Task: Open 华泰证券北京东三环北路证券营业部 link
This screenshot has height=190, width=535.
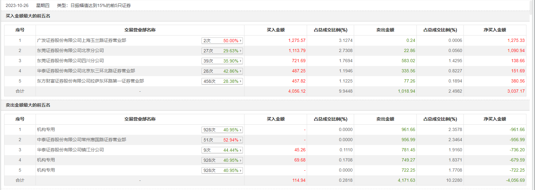Action: [86, 71]
